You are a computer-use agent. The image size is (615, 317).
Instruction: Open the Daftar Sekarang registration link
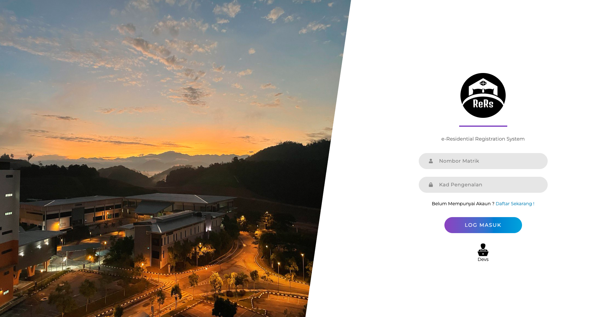(x=515, y=204)
